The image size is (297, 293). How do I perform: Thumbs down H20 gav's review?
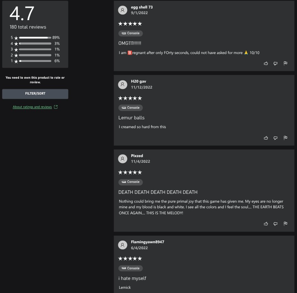tap(275, 138)
